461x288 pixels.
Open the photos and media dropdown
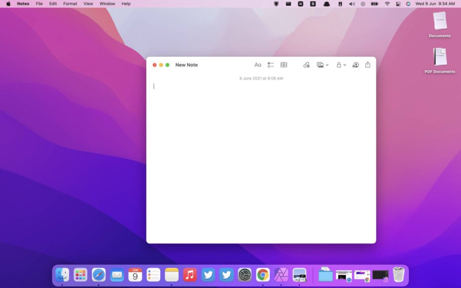pyautogui.click(x=323, y=65)
